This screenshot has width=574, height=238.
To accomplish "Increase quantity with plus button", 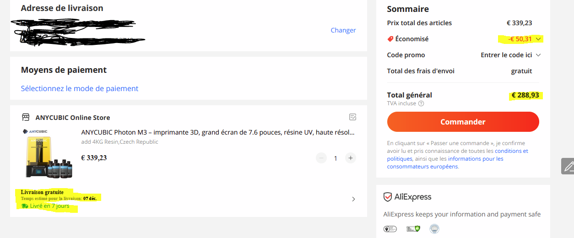I will (x=351, y=158).
